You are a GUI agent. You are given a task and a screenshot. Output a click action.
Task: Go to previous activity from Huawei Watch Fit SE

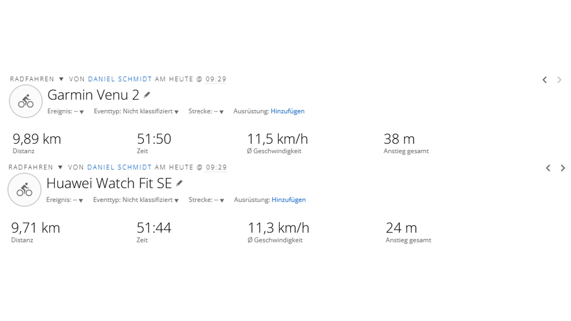click(548, 168)
